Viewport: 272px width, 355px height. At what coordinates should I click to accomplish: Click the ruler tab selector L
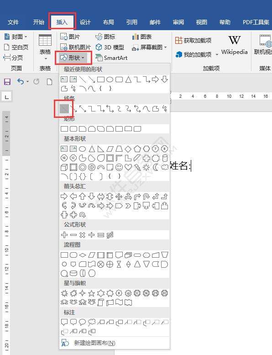pos(7,97)
